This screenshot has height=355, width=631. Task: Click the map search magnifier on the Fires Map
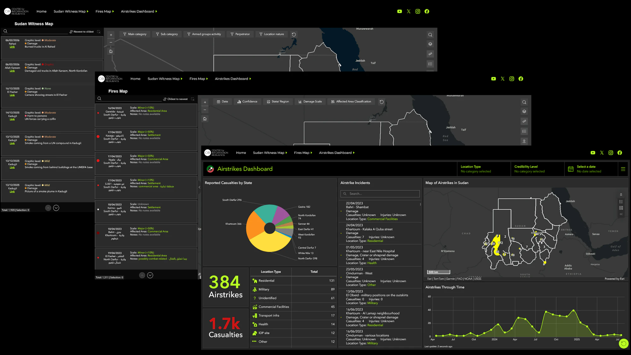click(524, 102)
